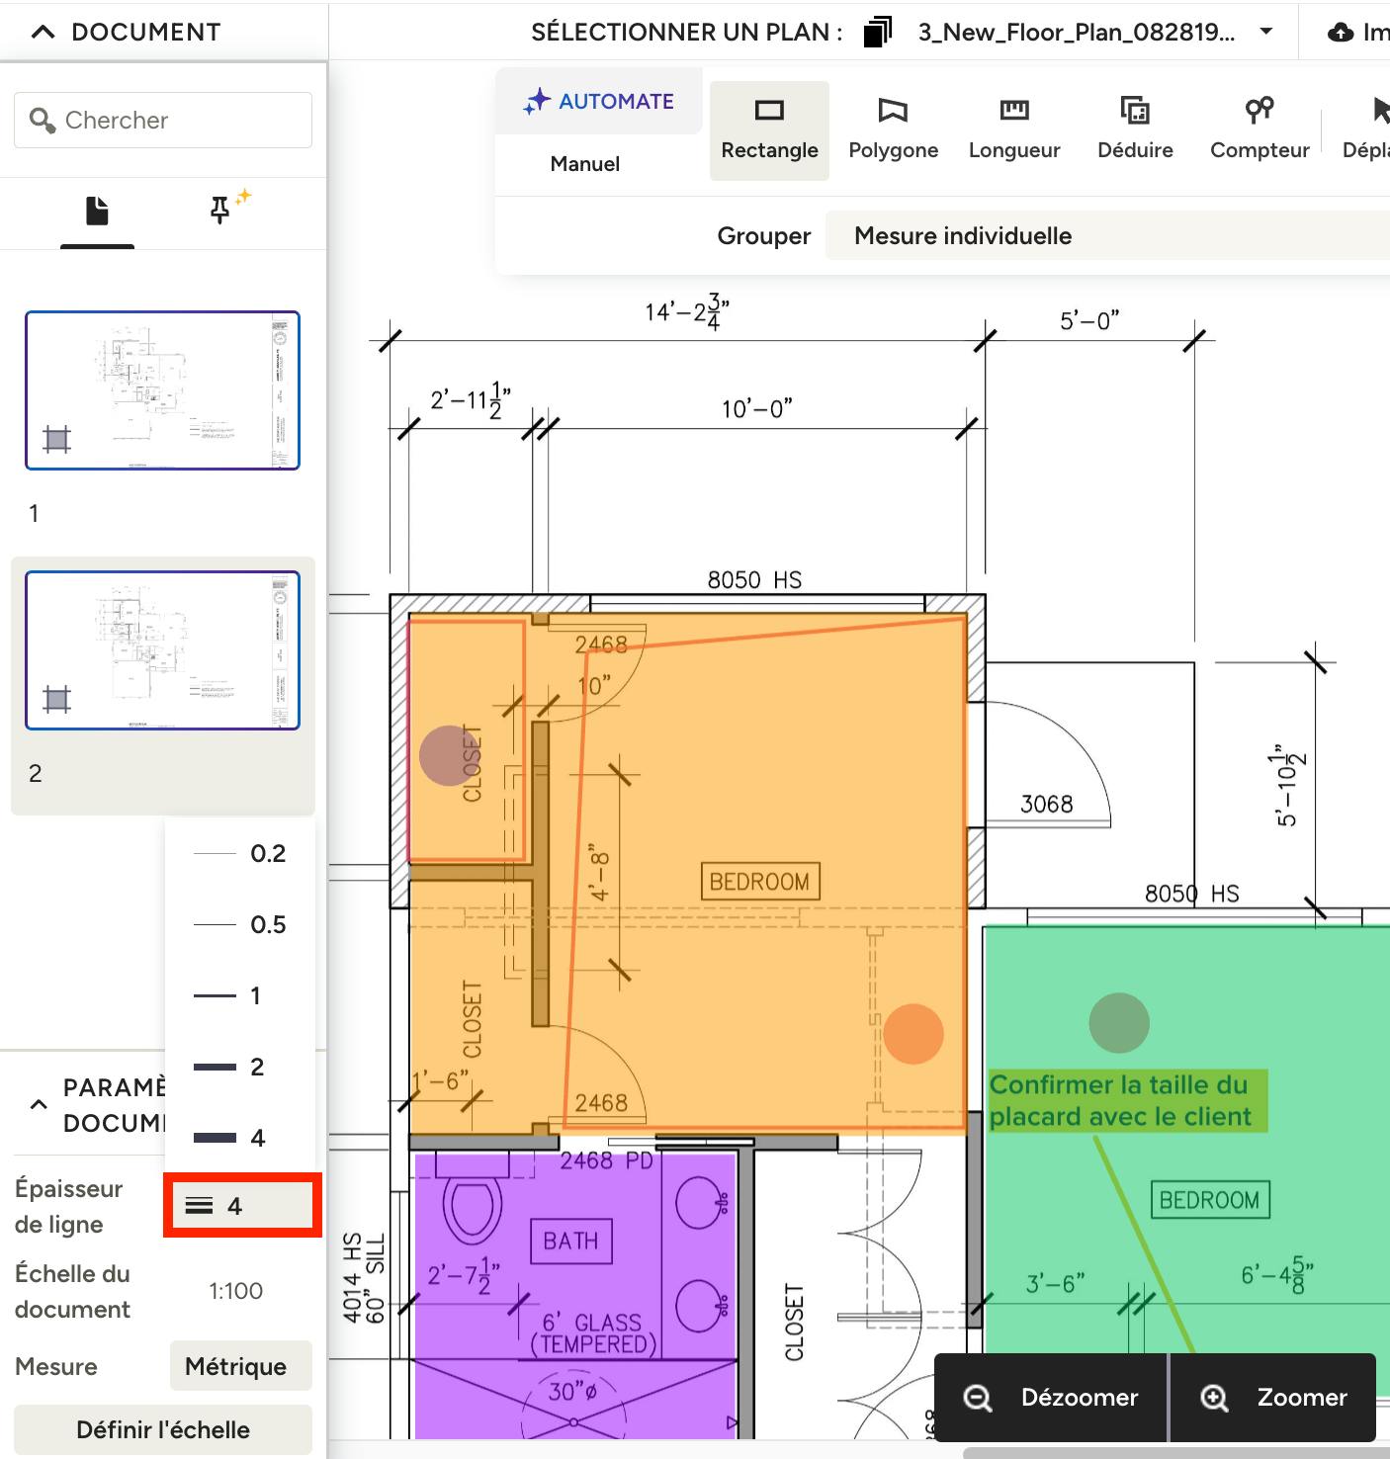Select the pages document tab
The width and height of the screenshot is (1390, 1459).
tap(97, 210)
